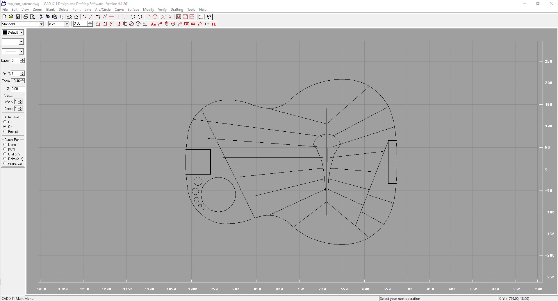This screenshot has width=558, height=301.
Task: Select the center mark crosshair tool
Action: pyautogui.click(x=173, y=24)
